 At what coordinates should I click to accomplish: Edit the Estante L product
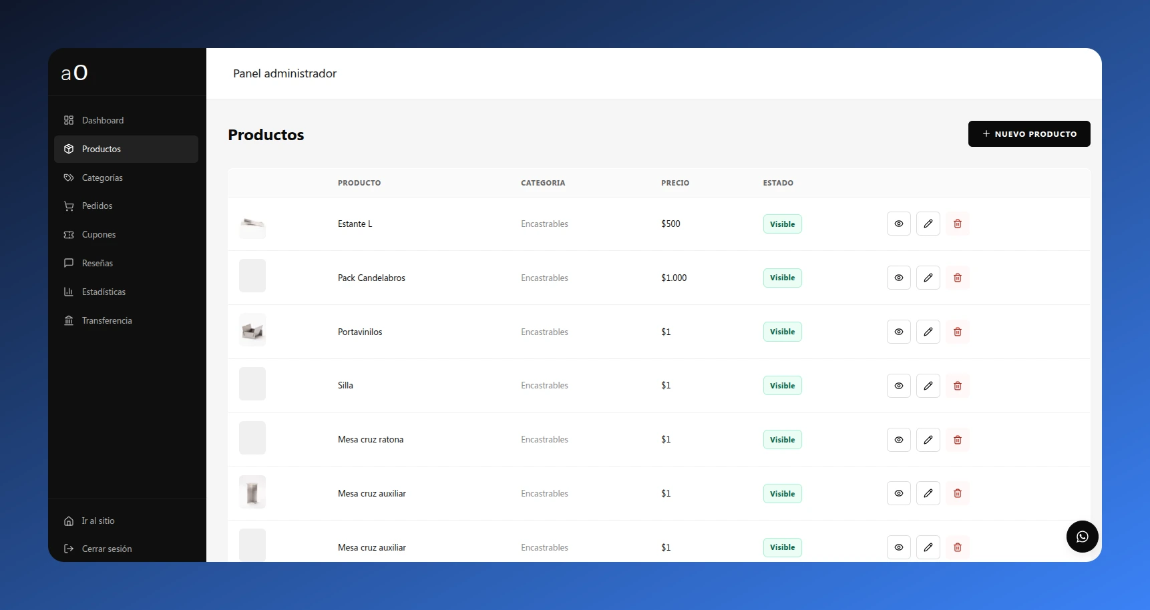[x=928, y=224]
